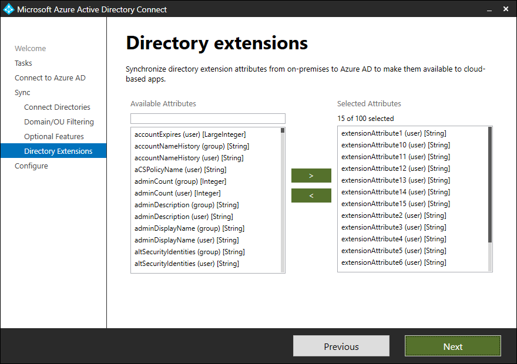Close the Azure AD Connect window
This screenshot has height=364, width=517.
[x=506, y=9]
